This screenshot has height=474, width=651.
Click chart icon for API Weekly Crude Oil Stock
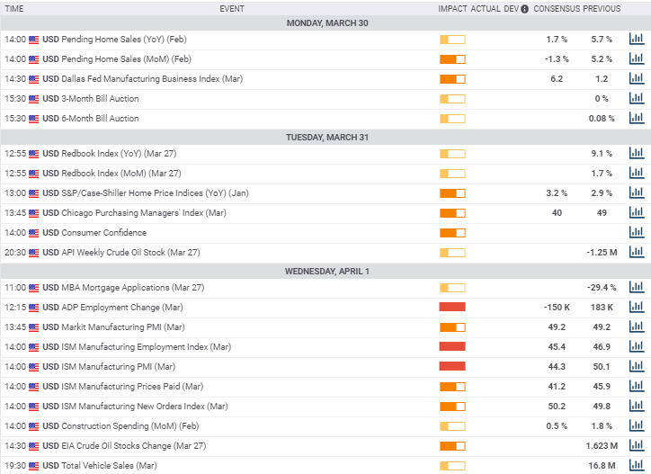coord(637,253)
